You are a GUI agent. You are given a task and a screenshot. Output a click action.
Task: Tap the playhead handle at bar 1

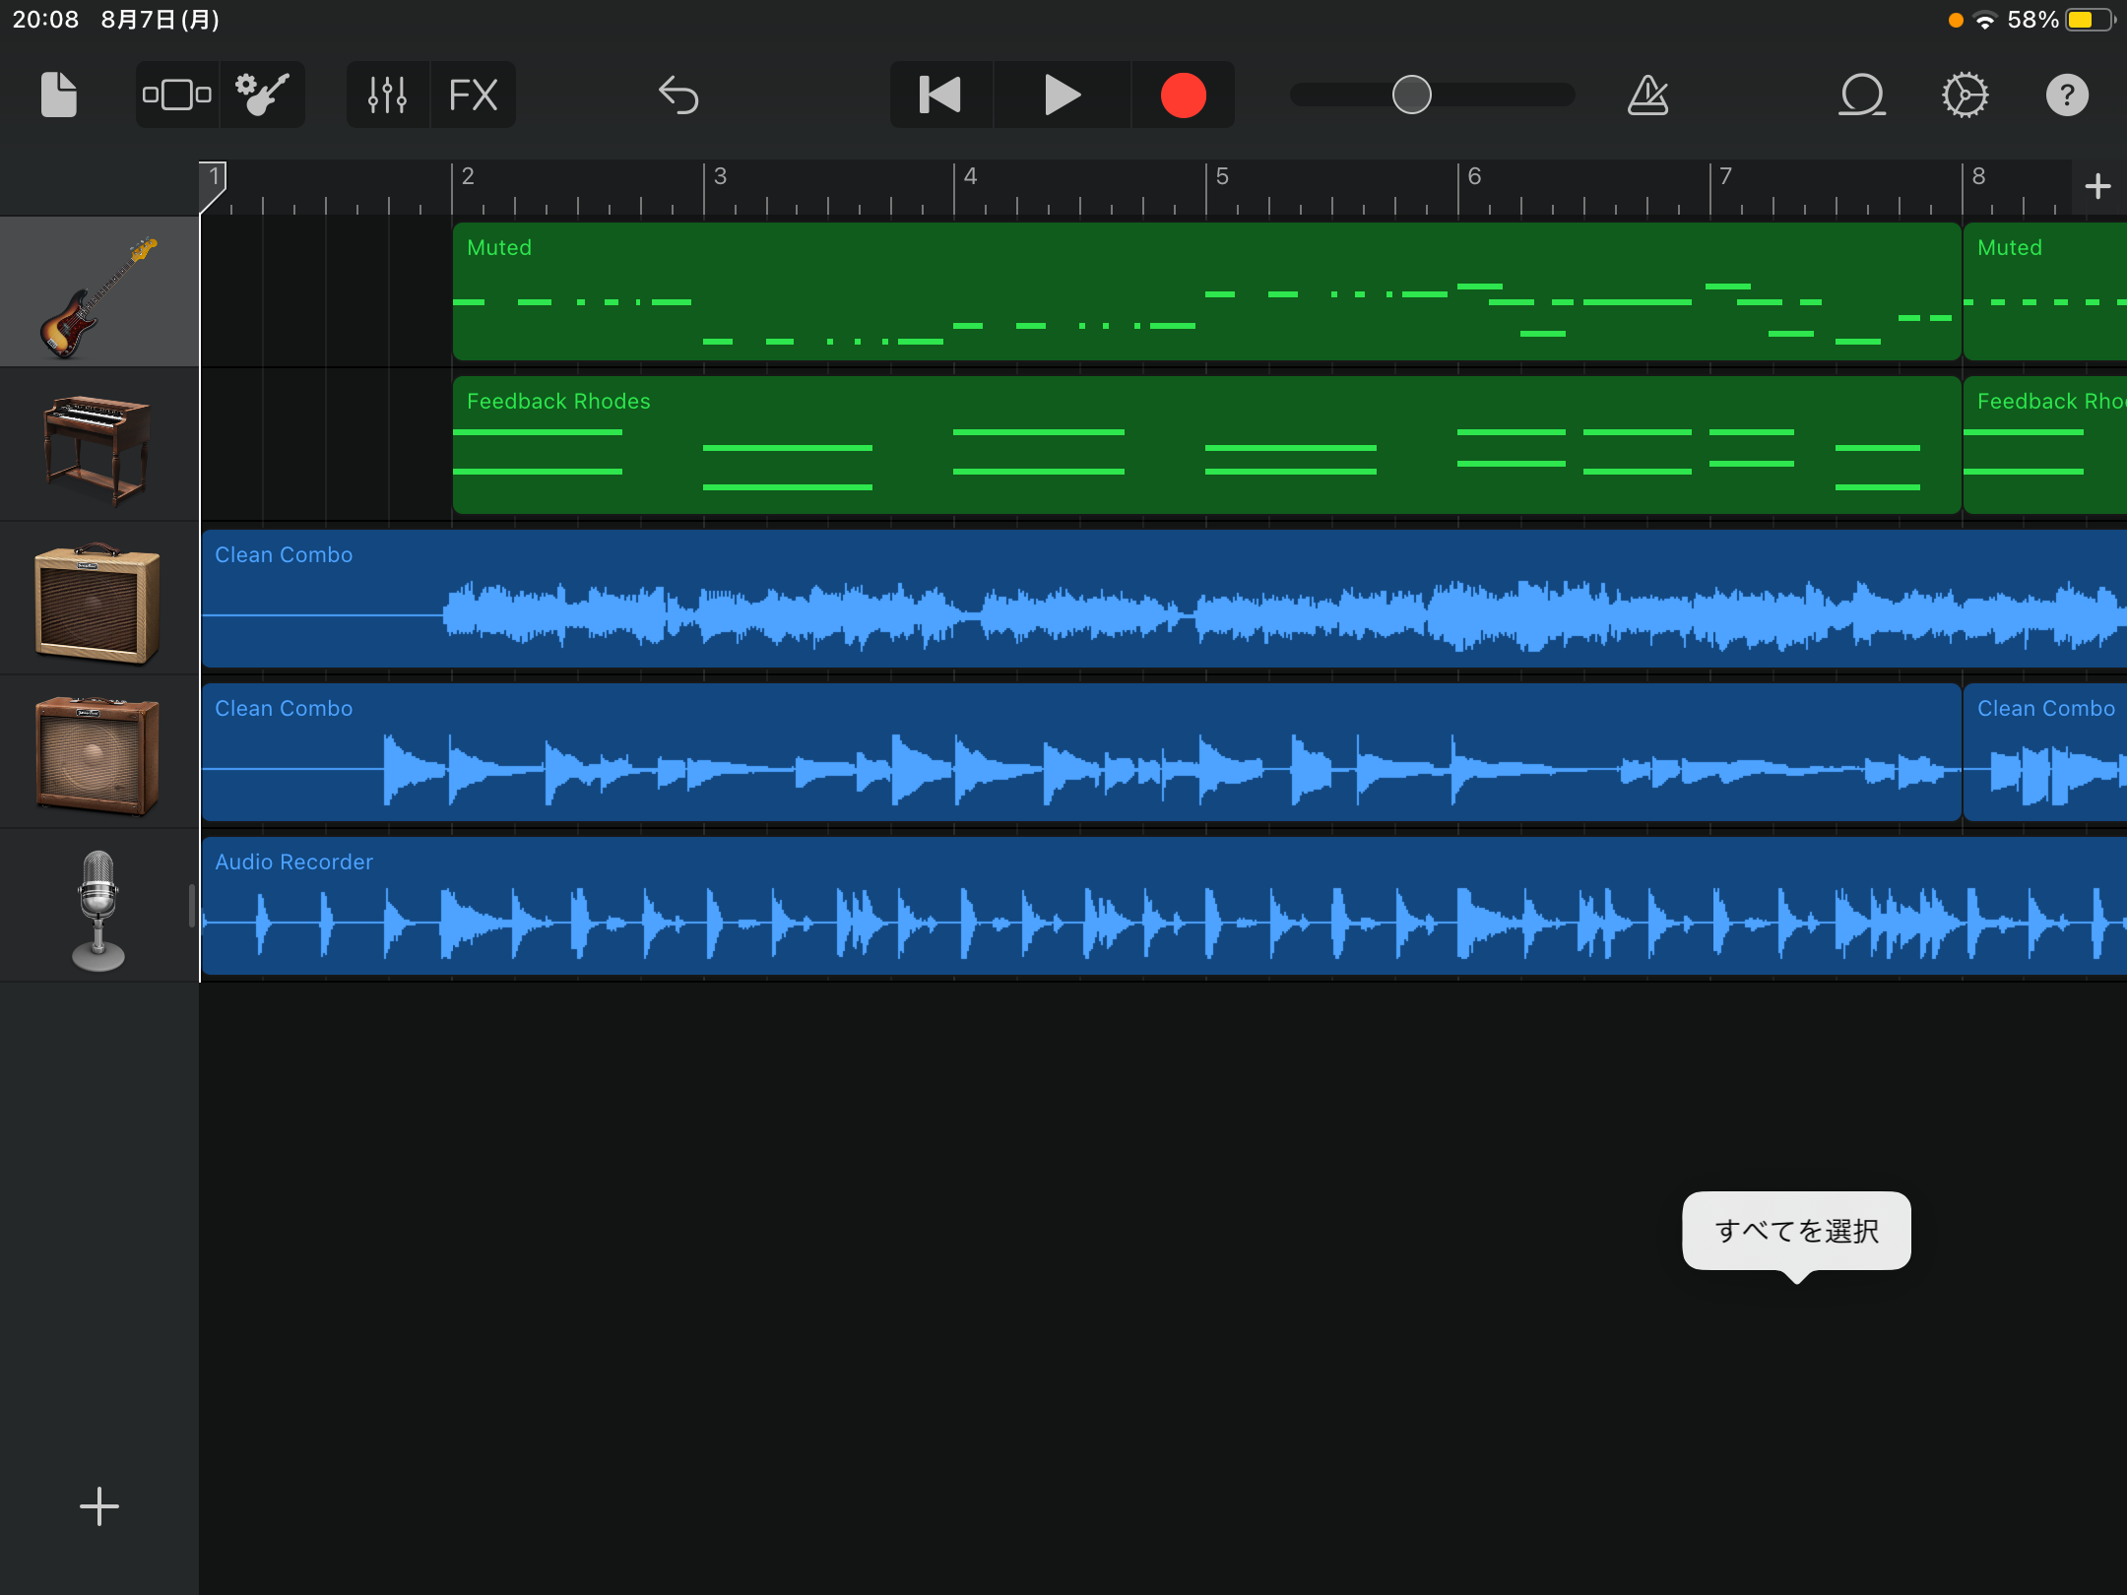[x=213, y=185]
